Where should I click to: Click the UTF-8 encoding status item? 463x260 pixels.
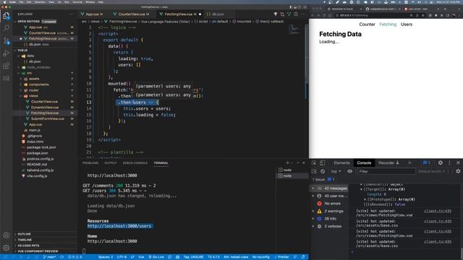[122, 257]
